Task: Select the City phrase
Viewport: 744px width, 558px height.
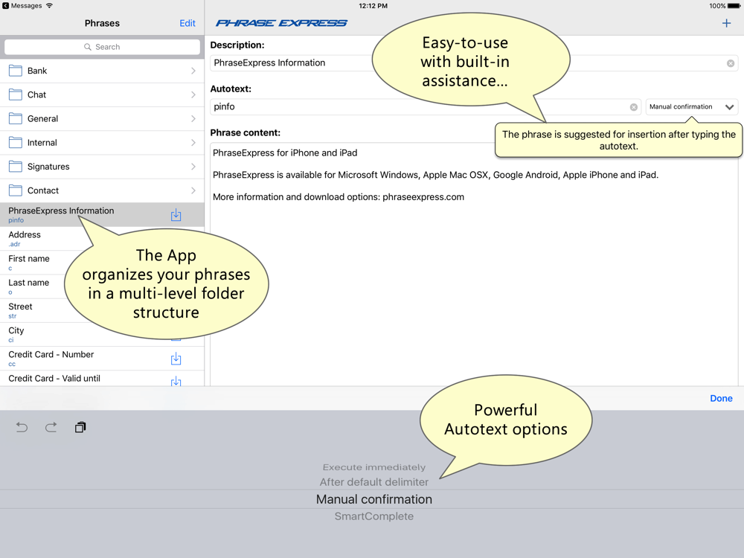Action: pos(102,335)
